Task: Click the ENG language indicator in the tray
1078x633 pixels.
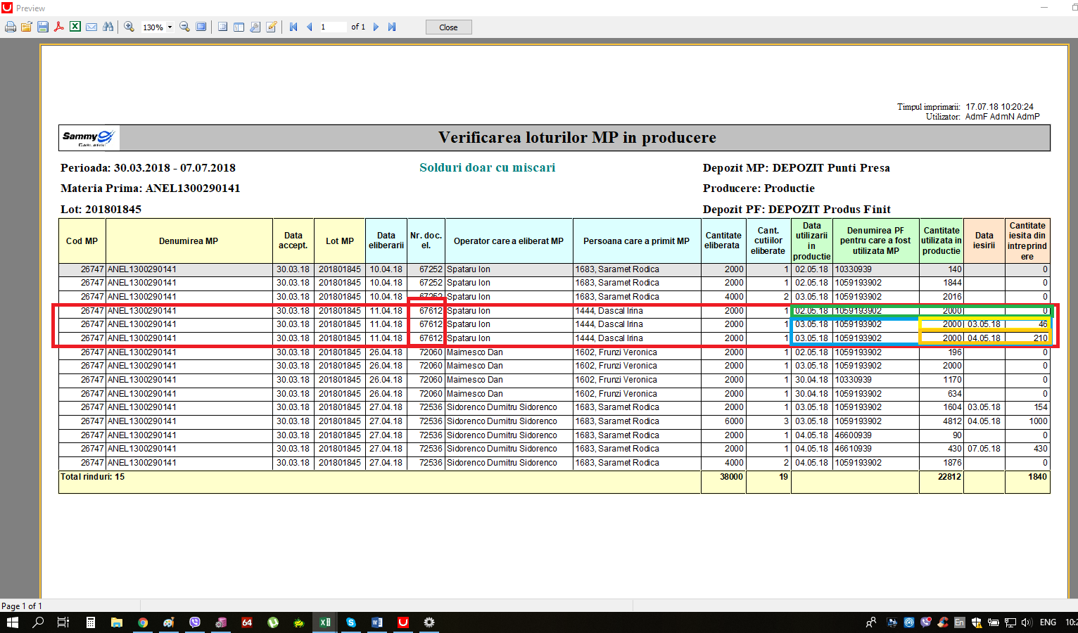Action: pyautogui.click(x=1048, y=622)
